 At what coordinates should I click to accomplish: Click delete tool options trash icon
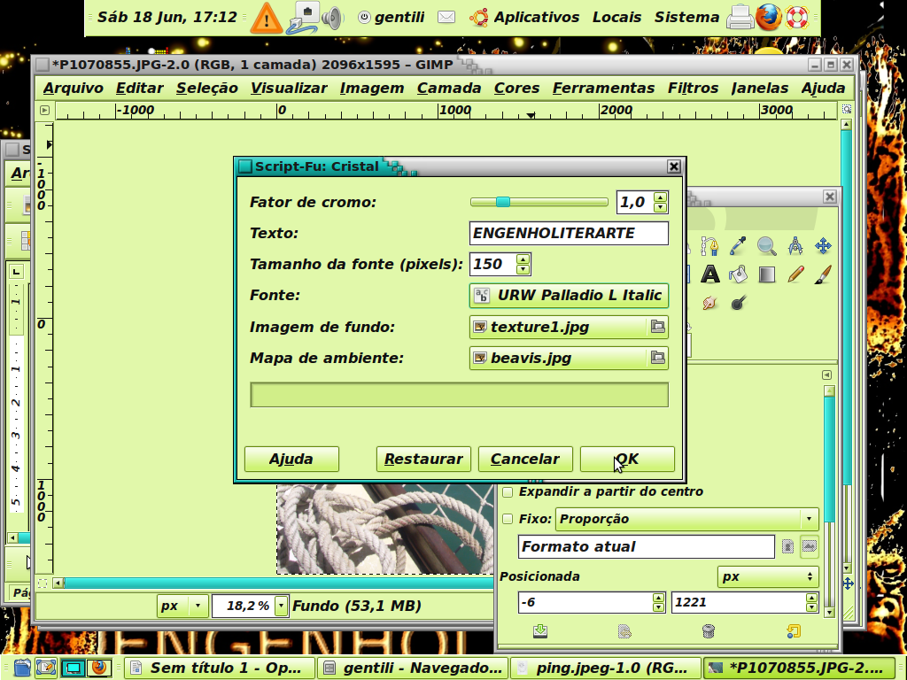click(x=708, y=630)
